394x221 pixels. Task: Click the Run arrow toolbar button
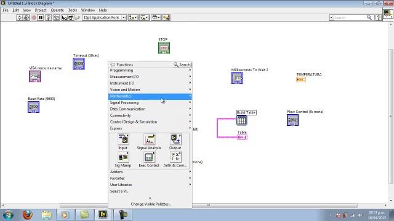(x=19, y=18)
